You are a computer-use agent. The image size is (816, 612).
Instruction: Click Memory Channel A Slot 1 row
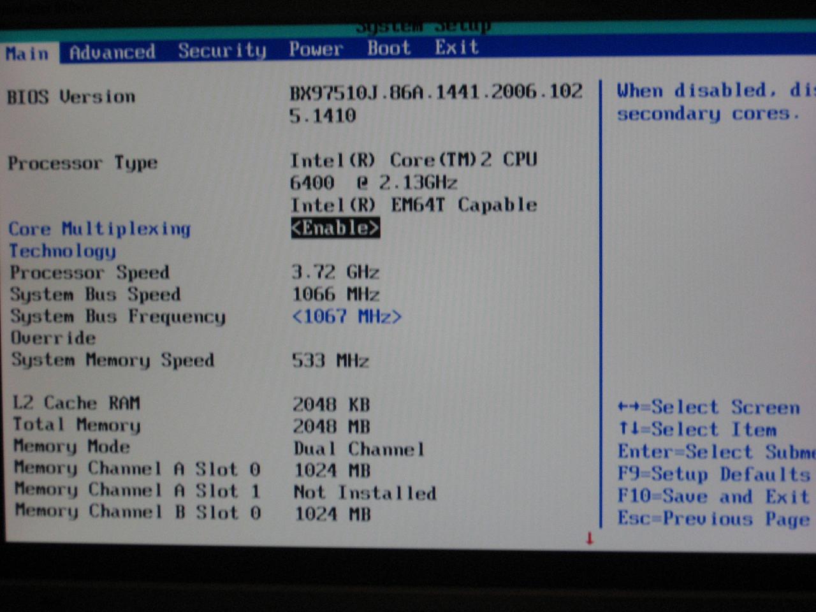coord(226,491)
